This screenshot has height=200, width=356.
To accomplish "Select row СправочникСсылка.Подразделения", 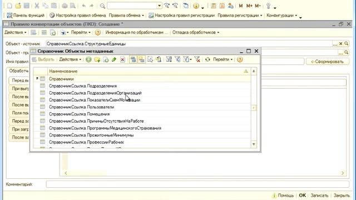I will click(x=142, y=86).
